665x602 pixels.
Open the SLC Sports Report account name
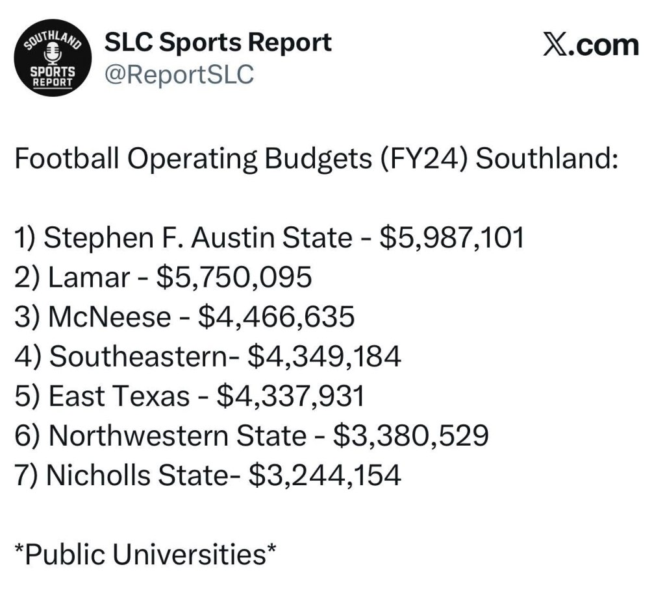(x=218, y=43)
